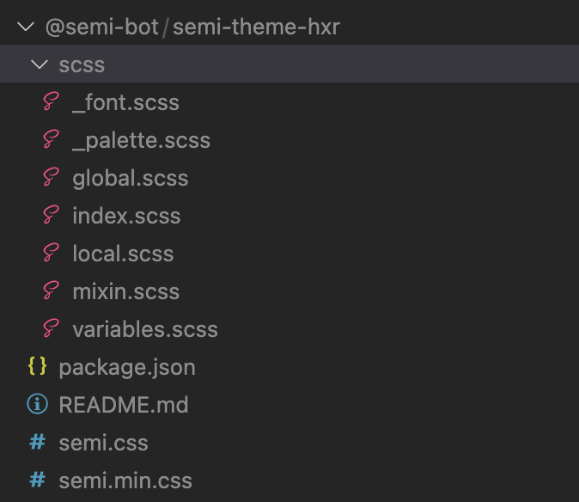Click the Sass icon beside _font.scss
Image resolution: width=579 pixels, height=502 pixels.
[x=51, y=101]
